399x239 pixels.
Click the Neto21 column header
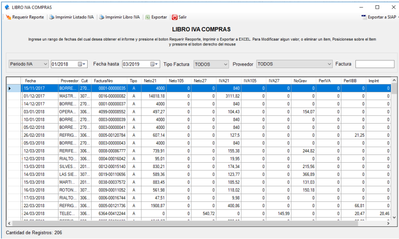[x=151, y=80]
